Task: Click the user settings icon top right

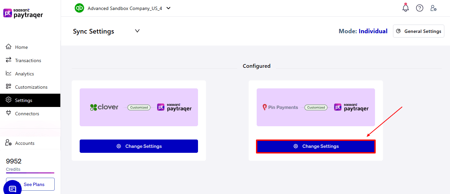Action: click(x=433, y=8)
